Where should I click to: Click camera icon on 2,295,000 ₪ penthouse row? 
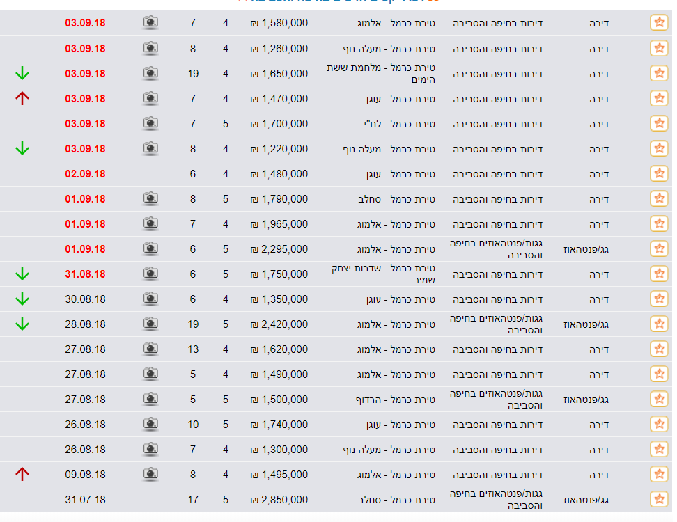click(150, 248)
